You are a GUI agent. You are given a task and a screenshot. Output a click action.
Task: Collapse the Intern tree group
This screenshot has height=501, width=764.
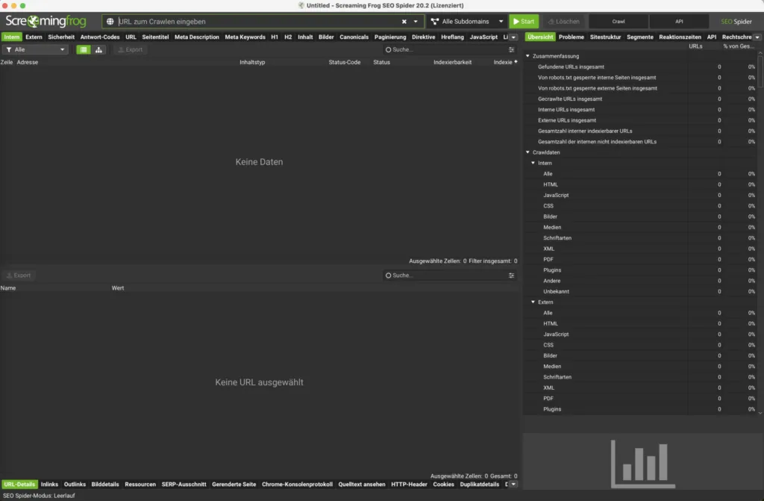tap(533, 163)
